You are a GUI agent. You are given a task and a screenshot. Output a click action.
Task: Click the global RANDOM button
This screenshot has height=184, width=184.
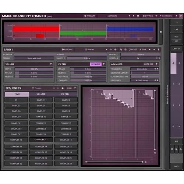pyautogui.click(x=90, y=16)
